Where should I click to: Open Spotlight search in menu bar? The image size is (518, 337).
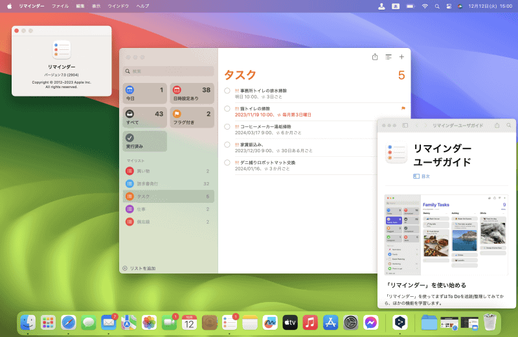[x=437, y=6]
